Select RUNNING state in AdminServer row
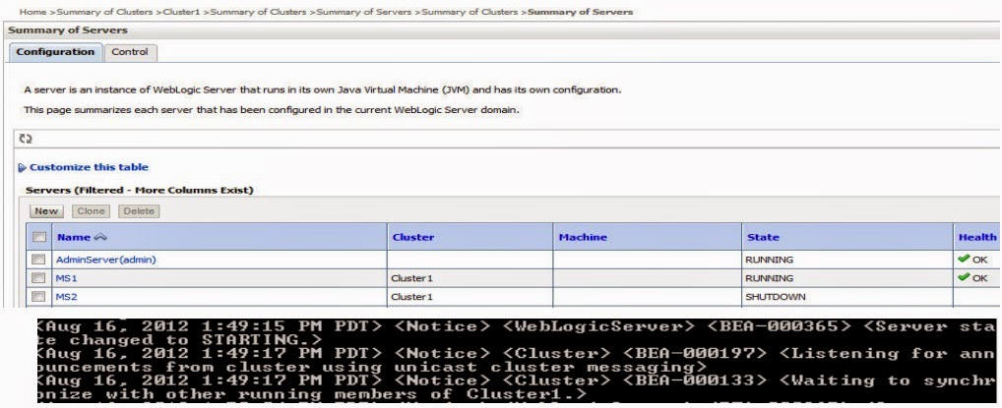 [x=770, y=260]
